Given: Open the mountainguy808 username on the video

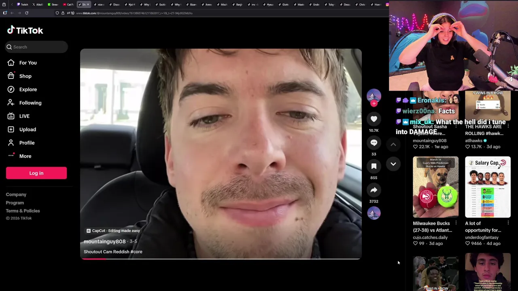Looking at the screenshot, I should (104, 242).
